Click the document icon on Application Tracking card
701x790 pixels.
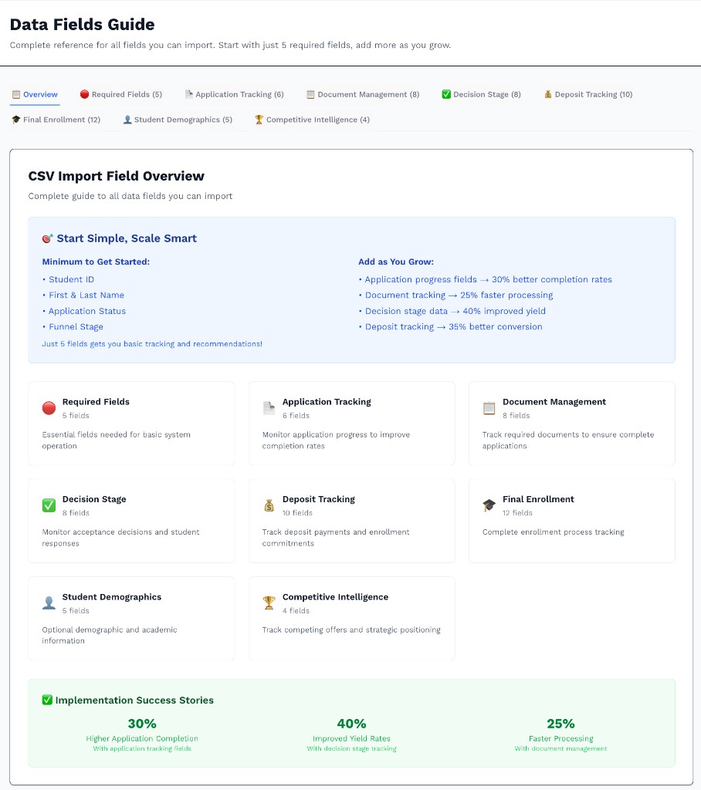[x=269, y=408]
